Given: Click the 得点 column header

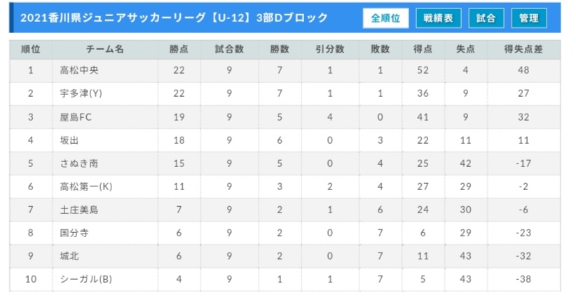Looking at the screenshot, I should pos(423,49).
